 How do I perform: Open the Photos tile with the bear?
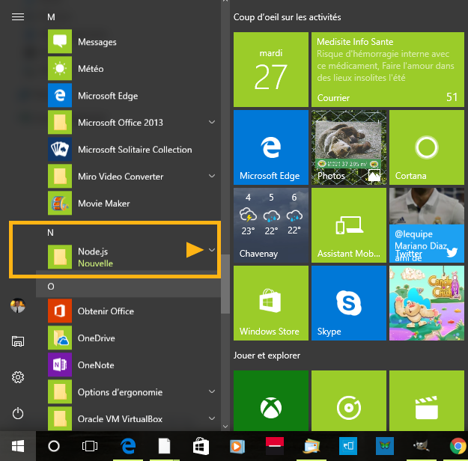coord(349,147)
